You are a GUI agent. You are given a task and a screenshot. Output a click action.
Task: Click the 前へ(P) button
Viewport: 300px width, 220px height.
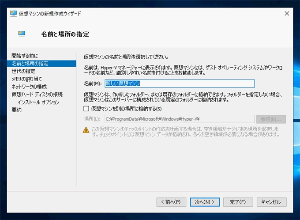(171, 202)
